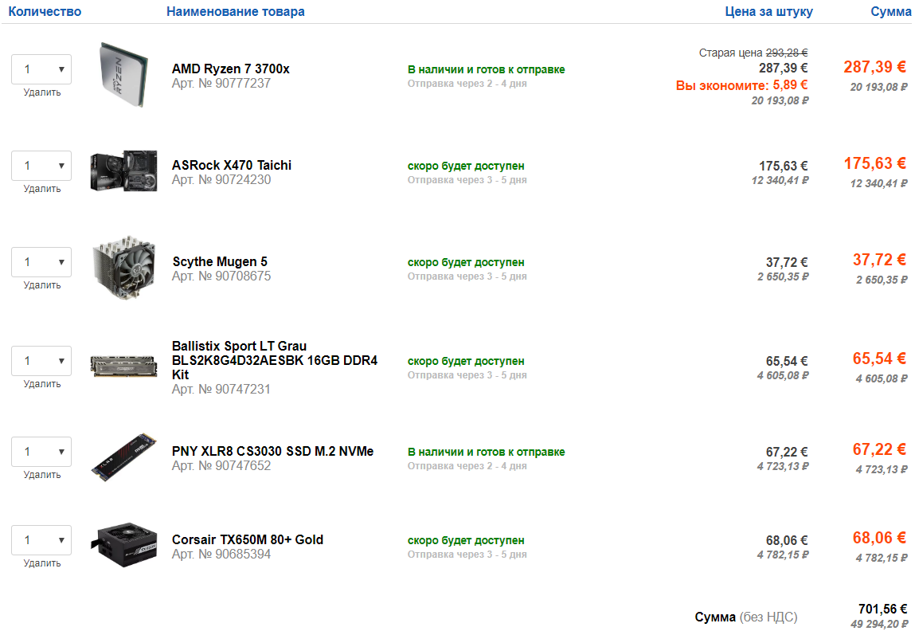Click the Наименование товара column header
The width and height of the screenshot is (915, 635).
click(x=235, y=12)
